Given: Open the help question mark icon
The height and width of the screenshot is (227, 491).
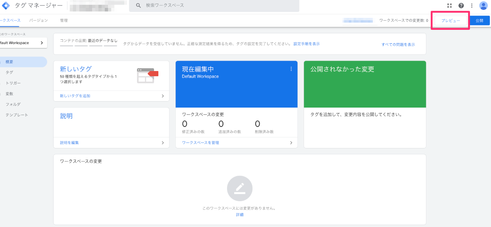Looking at the screenshot, I should point(461,6).
